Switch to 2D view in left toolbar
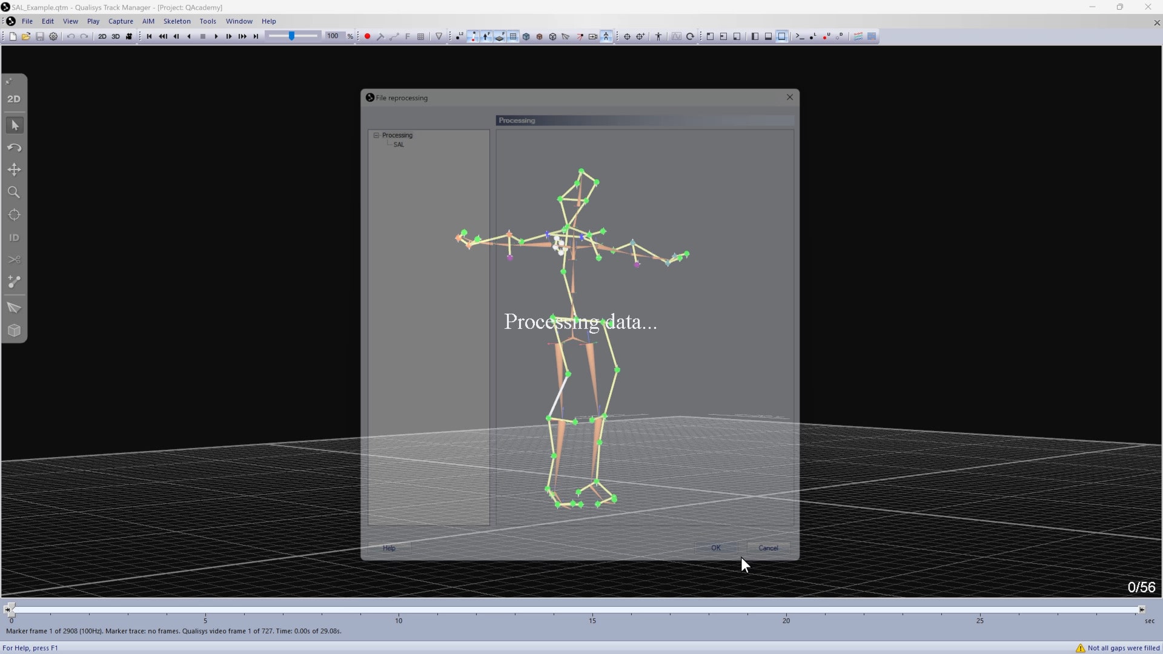 point(14,99)
